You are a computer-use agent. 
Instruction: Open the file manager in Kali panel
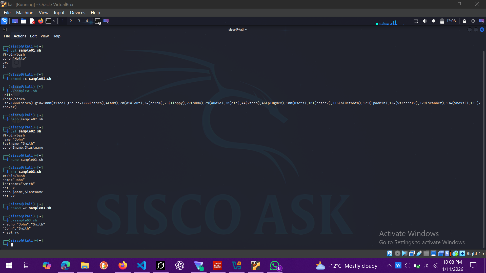click(x=24, y=21)
